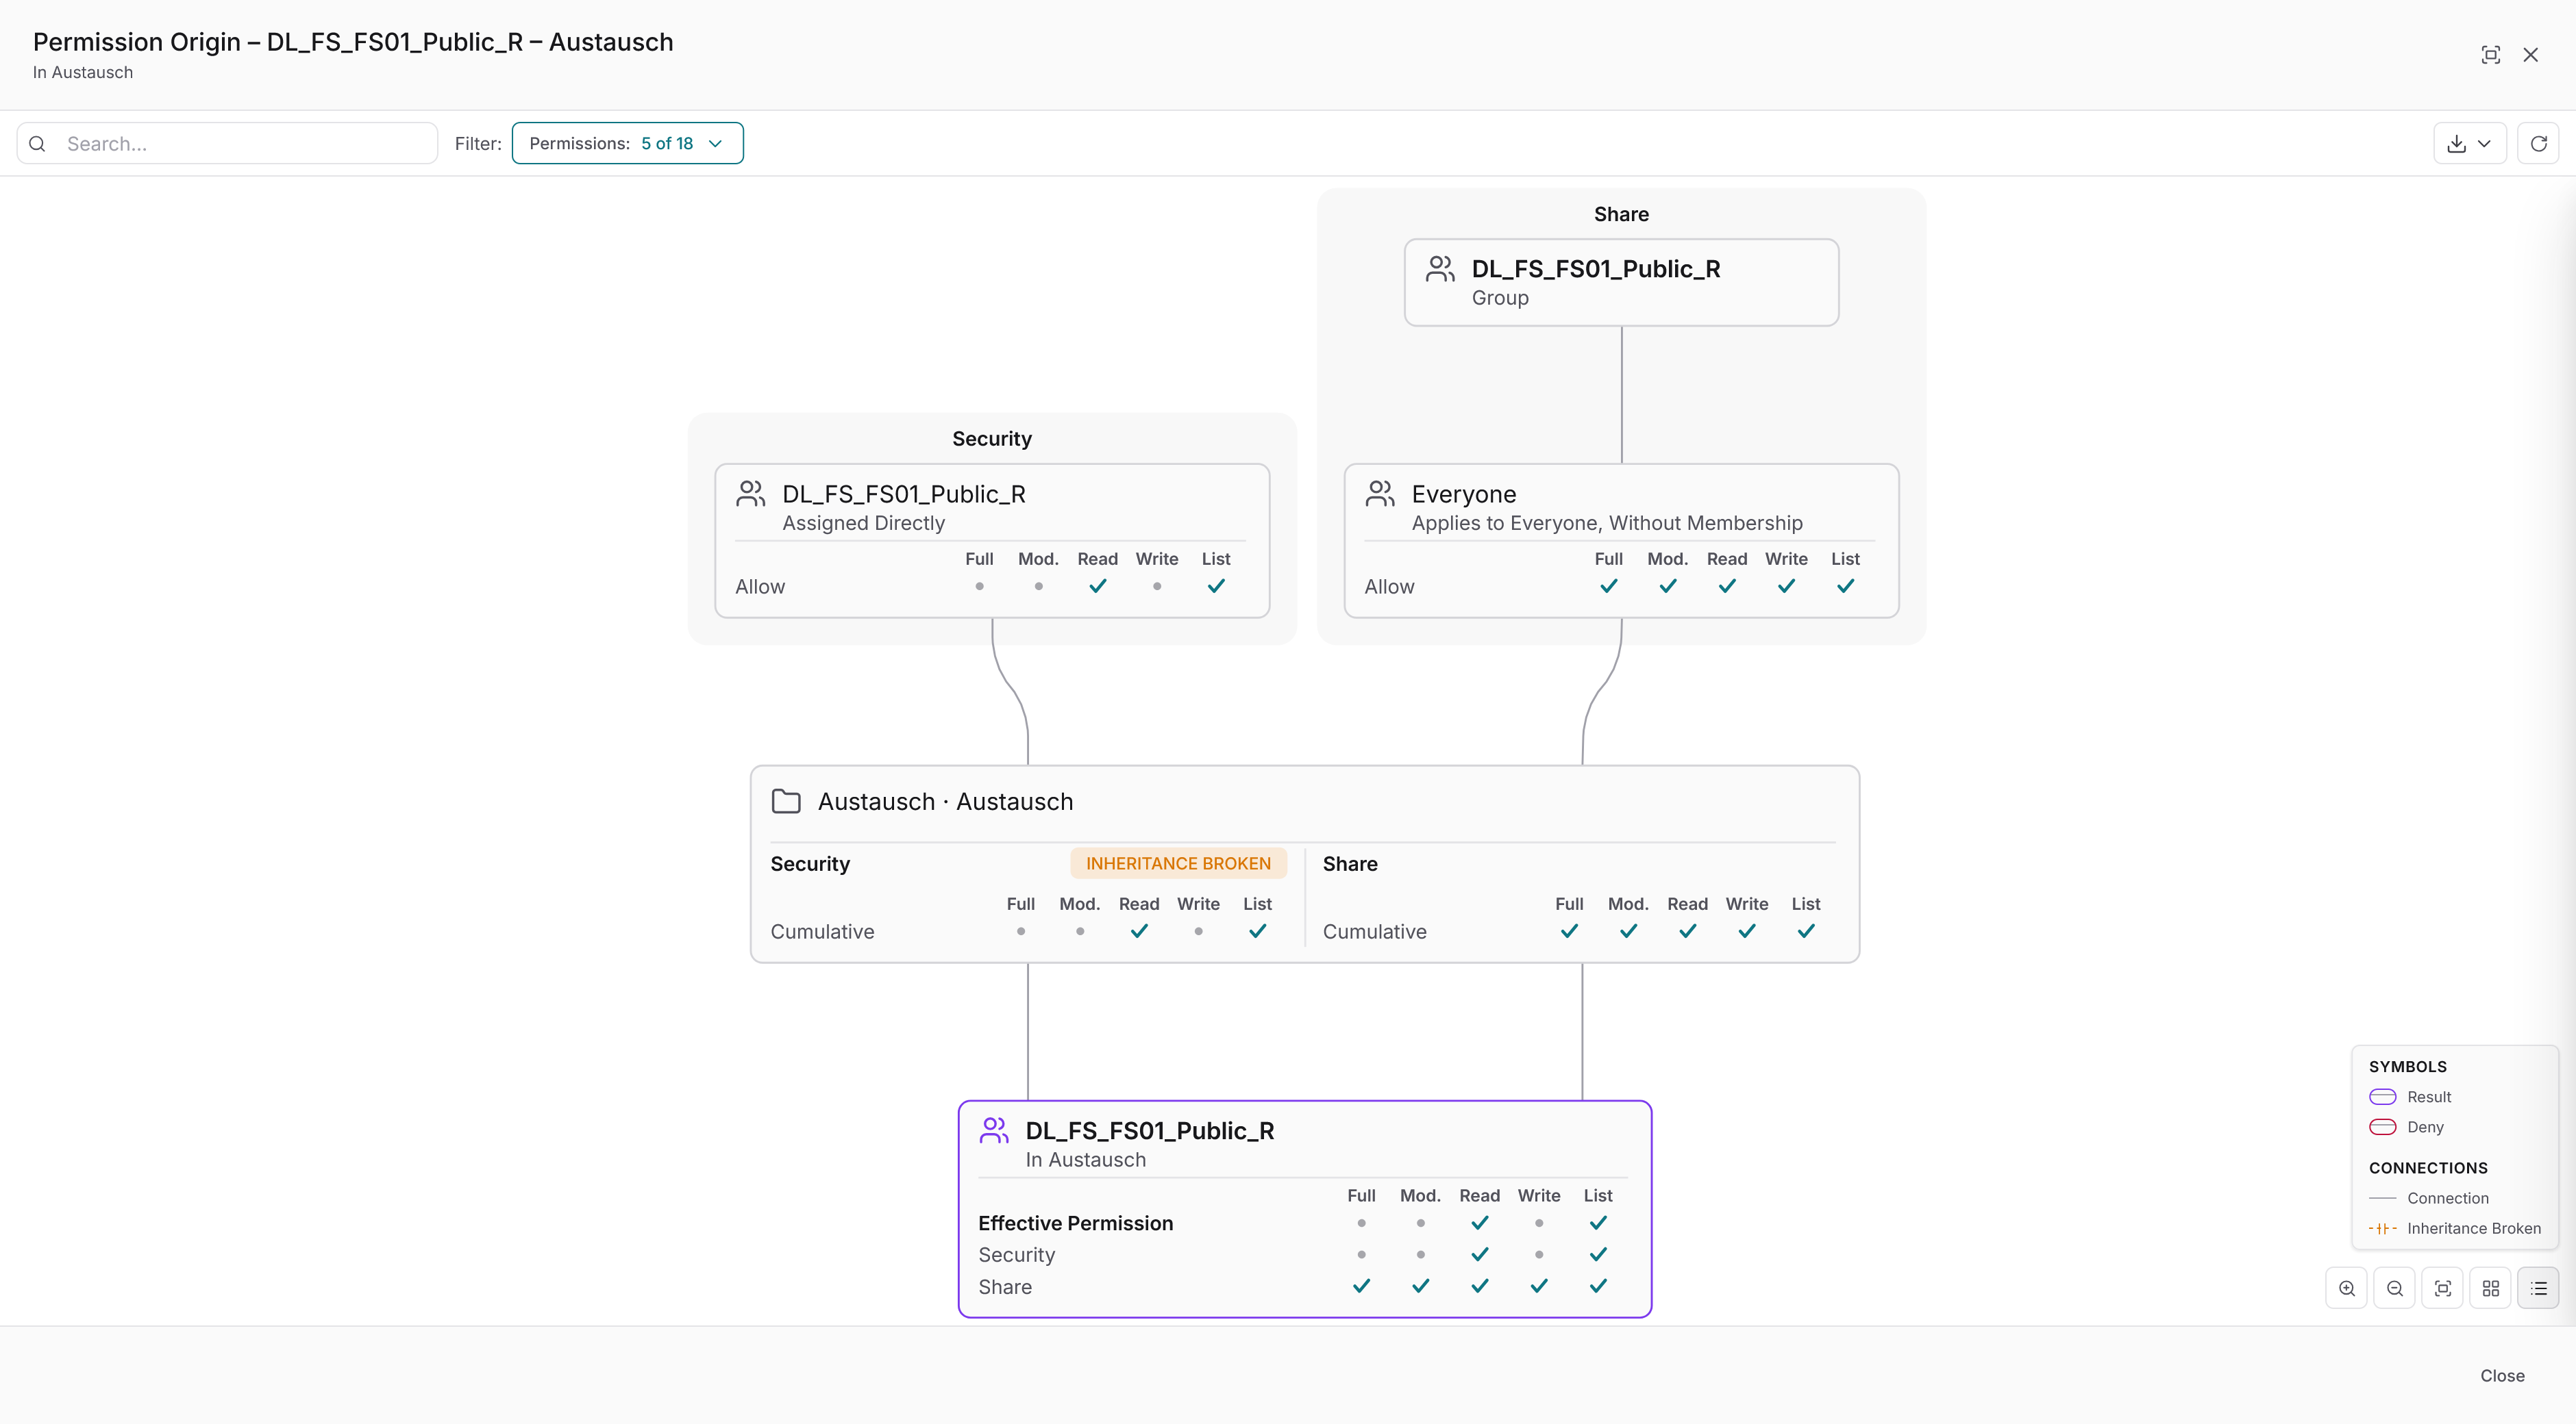Click Write checkmark in Everyone Allow row
2576x1424 pixels.
1786,587
